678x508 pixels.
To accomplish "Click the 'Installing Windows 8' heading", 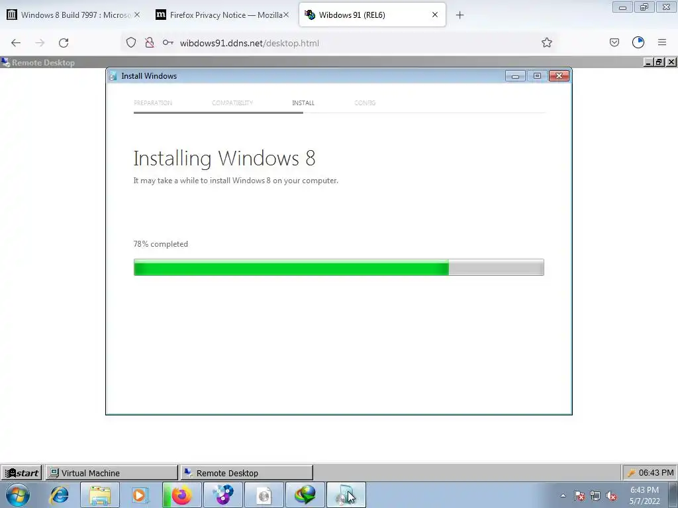I will pyautogui.click(x=224, y=159).
